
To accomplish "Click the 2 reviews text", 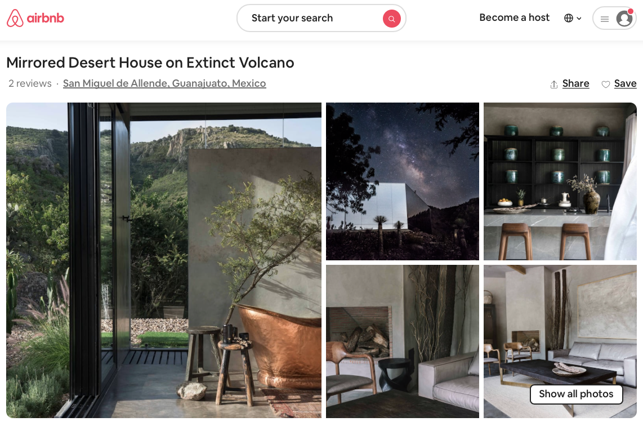I will (30, 83).
